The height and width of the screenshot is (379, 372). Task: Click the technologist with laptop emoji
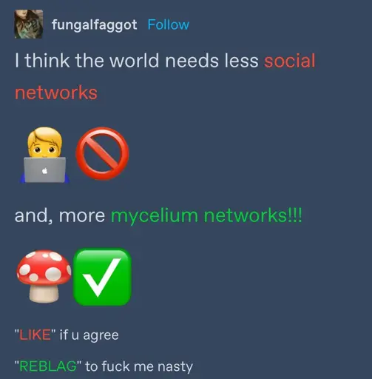coord(44,155)
